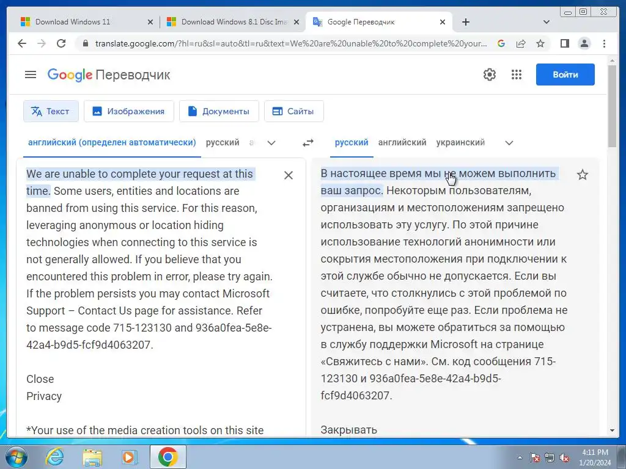Launch Internet Explorer from taskbar
626x469 pixels.
click(x=54, y=457)
